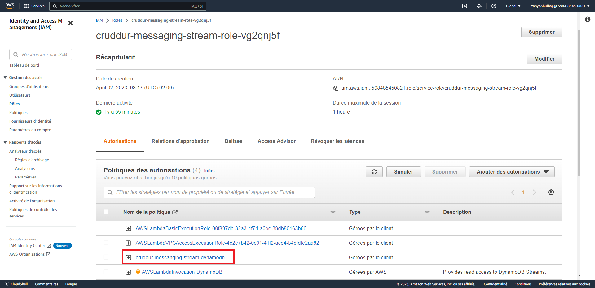
Task: Open the Balises tab
Action: [x=234, y=141]
